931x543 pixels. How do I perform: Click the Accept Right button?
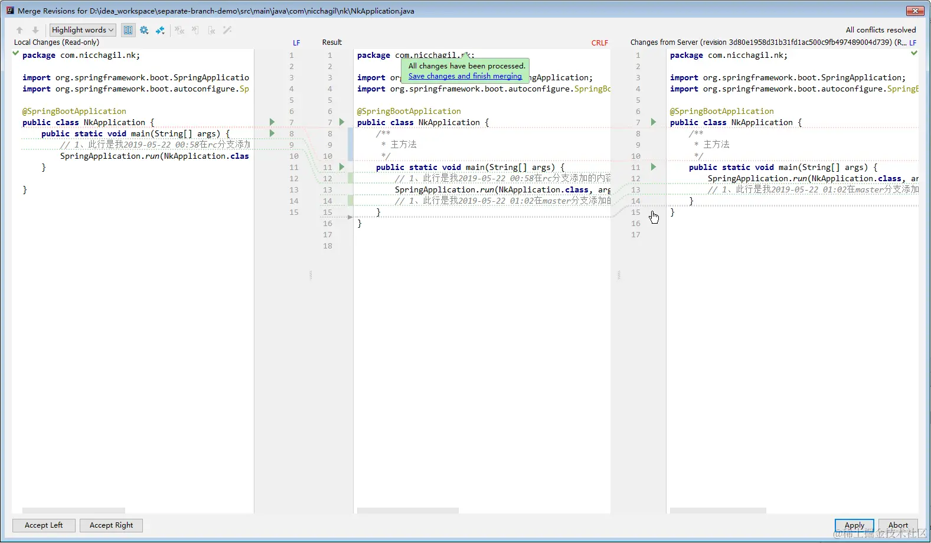(112, 525)
